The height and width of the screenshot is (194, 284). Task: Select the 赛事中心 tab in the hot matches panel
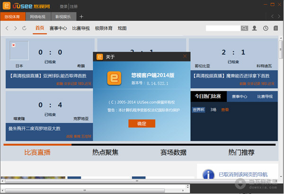[240, 97]
